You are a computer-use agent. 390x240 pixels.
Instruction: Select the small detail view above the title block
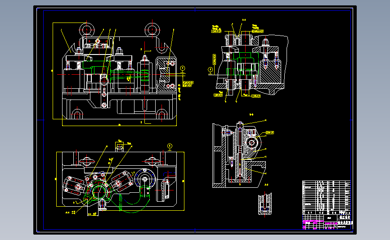pos(264,203)
